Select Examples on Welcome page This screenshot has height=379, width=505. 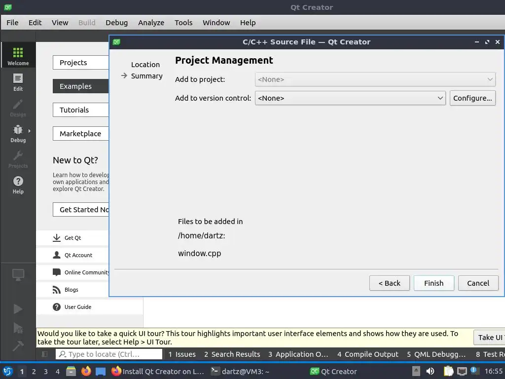[x=81, y=86]
